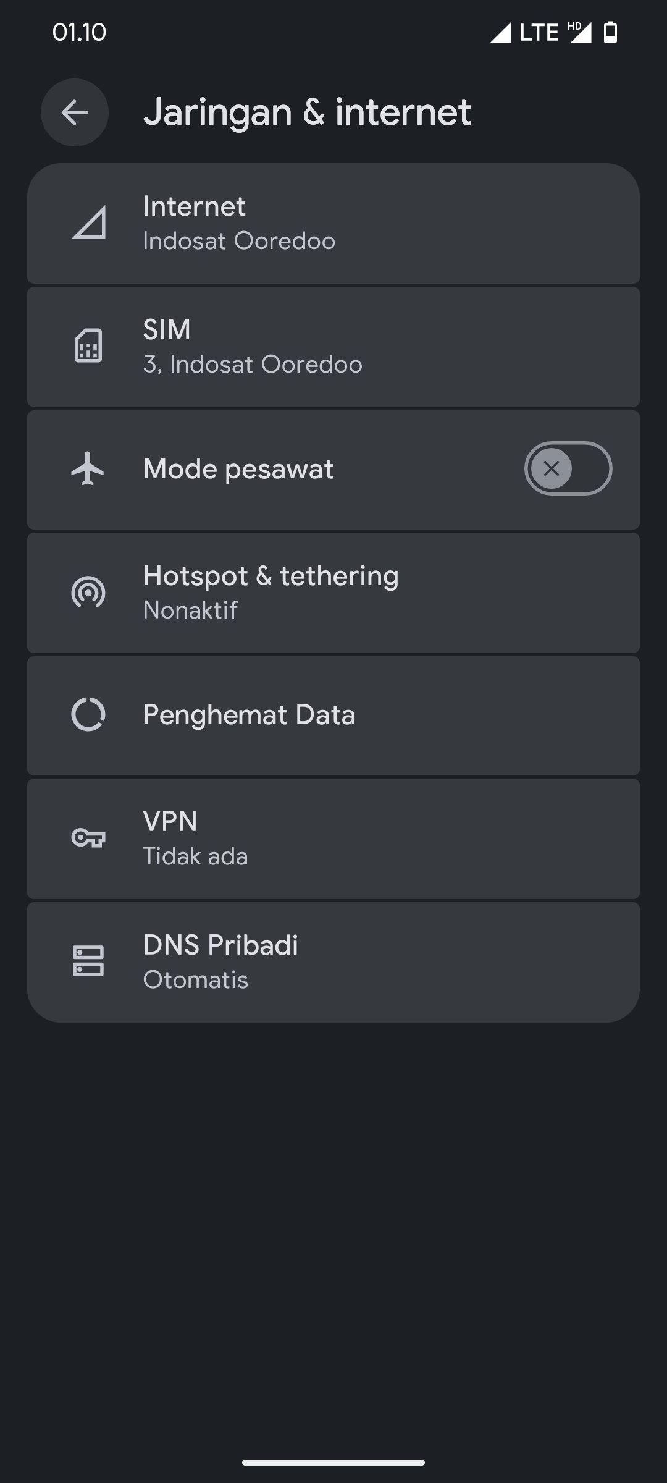Tap the Mode pesawat label
This screenshot has width=667, height=1483.
[238, 469]
